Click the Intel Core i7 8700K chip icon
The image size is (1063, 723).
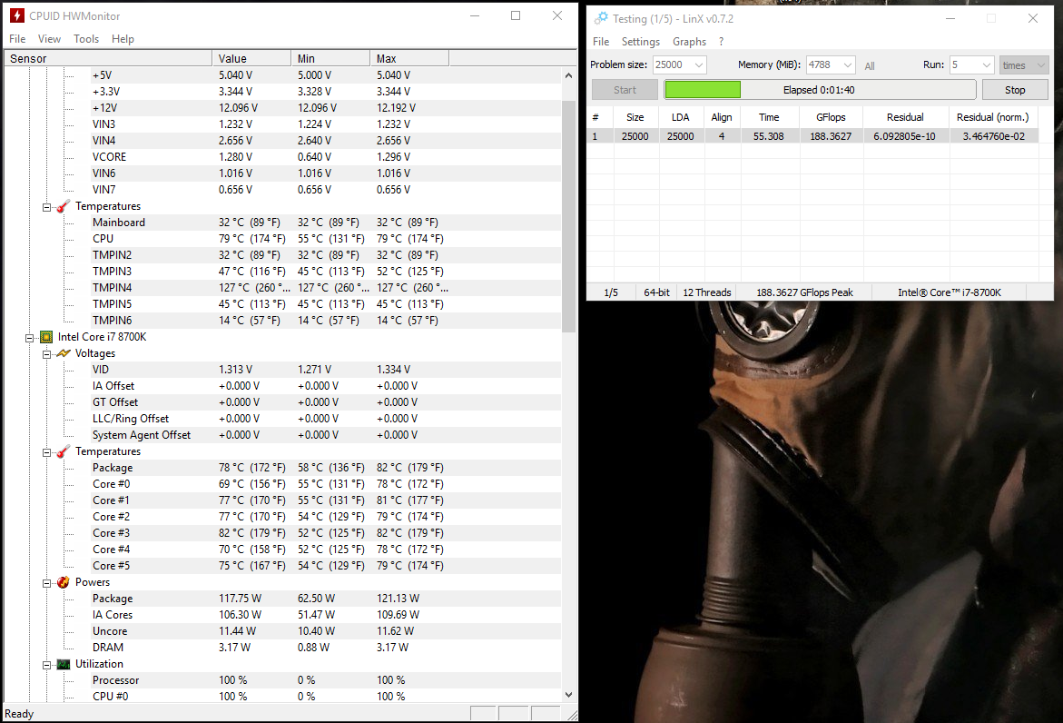(x=46, y=337)
